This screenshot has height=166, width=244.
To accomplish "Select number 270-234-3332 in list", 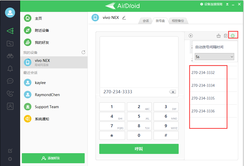I will (213, 73).
